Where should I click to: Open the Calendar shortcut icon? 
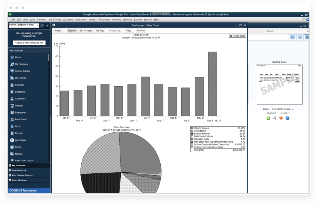point(12,85)
